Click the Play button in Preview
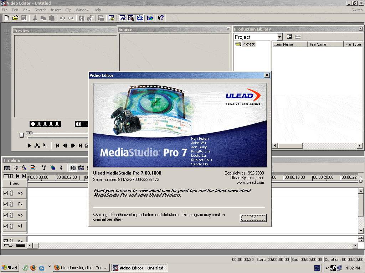 click(30, 145)
